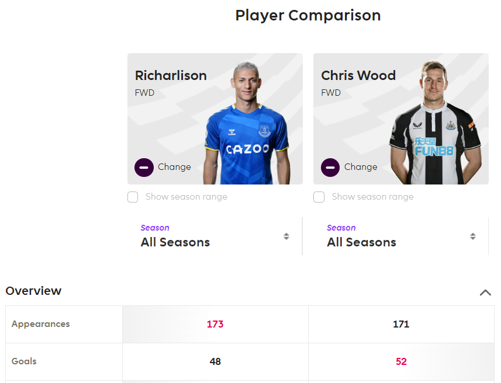Click Chris Wood's 52 goals value

coord(401,361)
